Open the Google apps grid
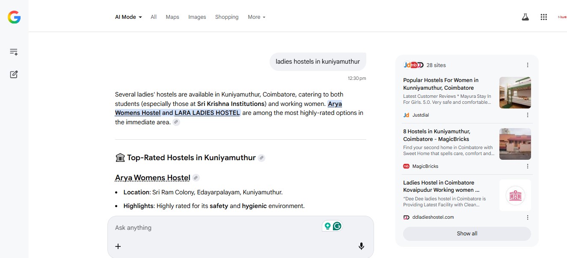The height and width of the screenshot is (258, 567). (544, 17)
